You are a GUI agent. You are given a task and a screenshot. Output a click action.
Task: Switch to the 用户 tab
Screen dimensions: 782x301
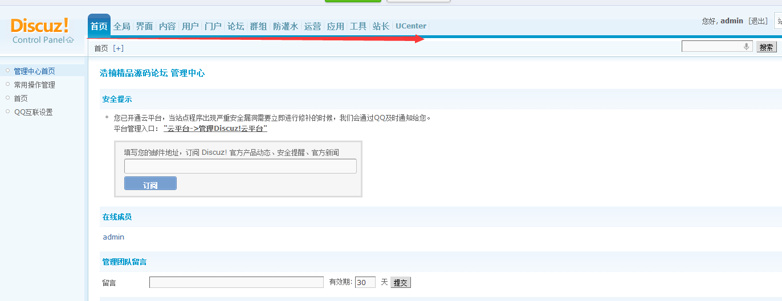[x=190, y=26]
